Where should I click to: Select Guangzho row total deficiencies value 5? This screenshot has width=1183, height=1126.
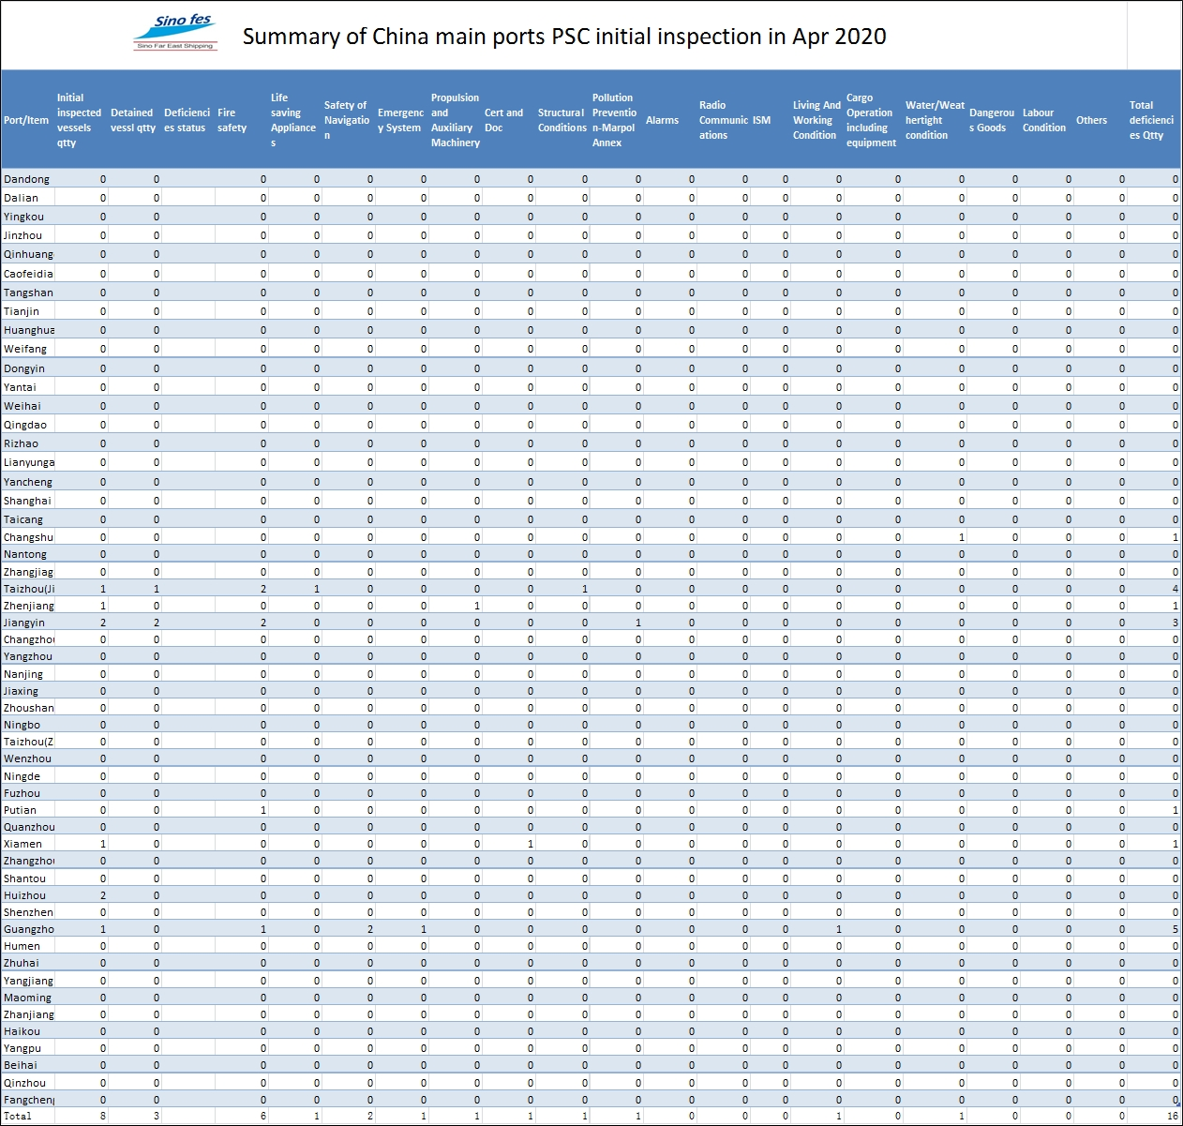pos(1176,929)
